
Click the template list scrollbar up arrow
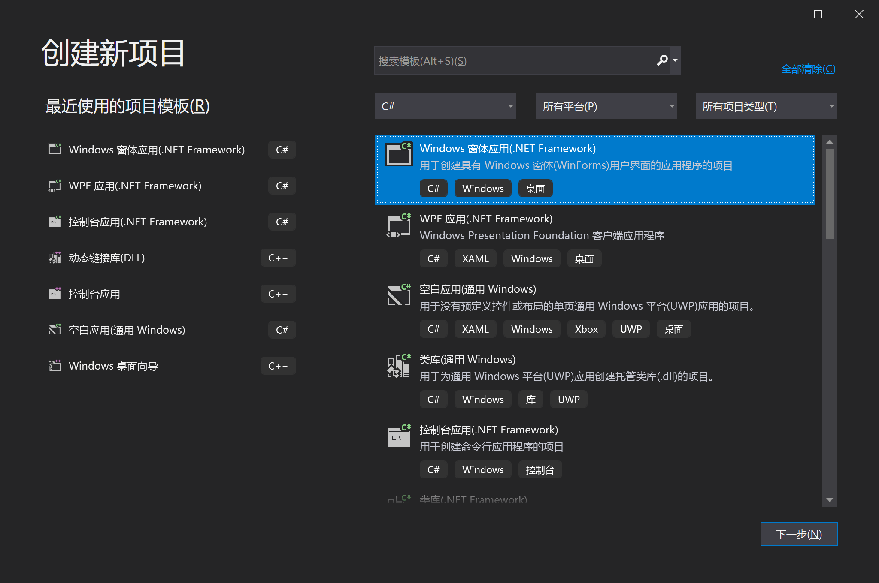(x=829, y=142)
